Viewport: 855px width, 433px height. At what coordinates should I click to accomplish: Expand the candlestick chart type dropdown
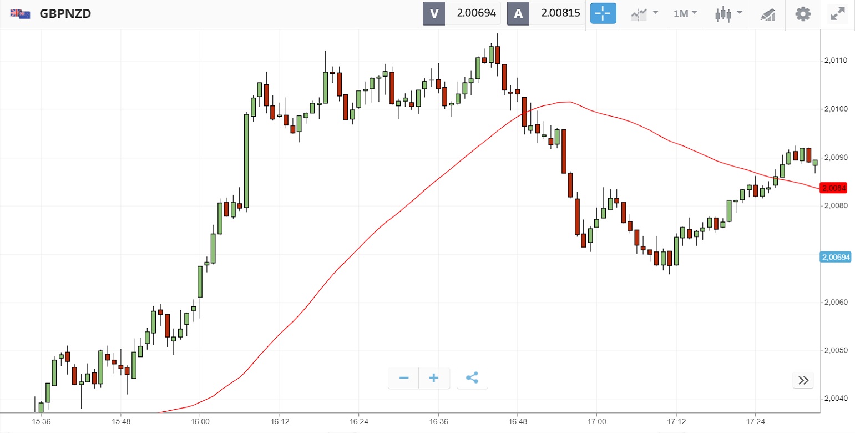(728, 14)
